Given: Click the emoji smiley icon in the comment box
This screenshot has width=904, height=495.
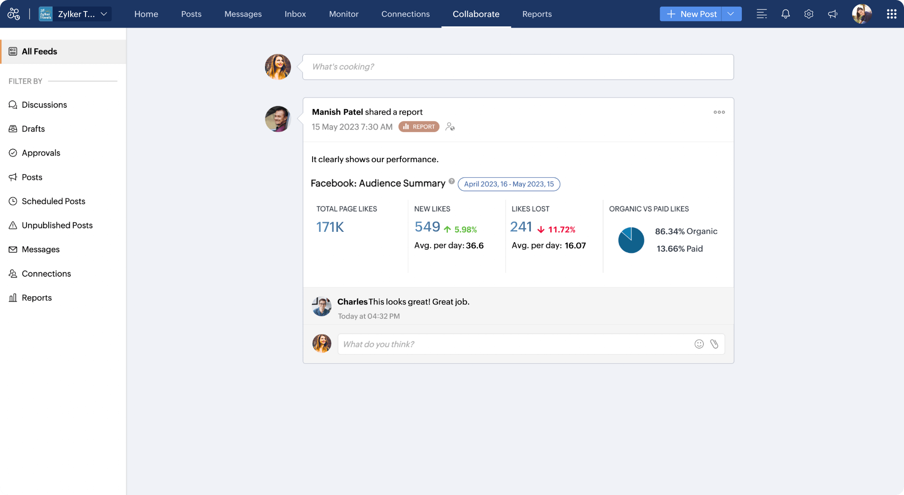Looking at the screenshot, I should click(x=699, y=344).
